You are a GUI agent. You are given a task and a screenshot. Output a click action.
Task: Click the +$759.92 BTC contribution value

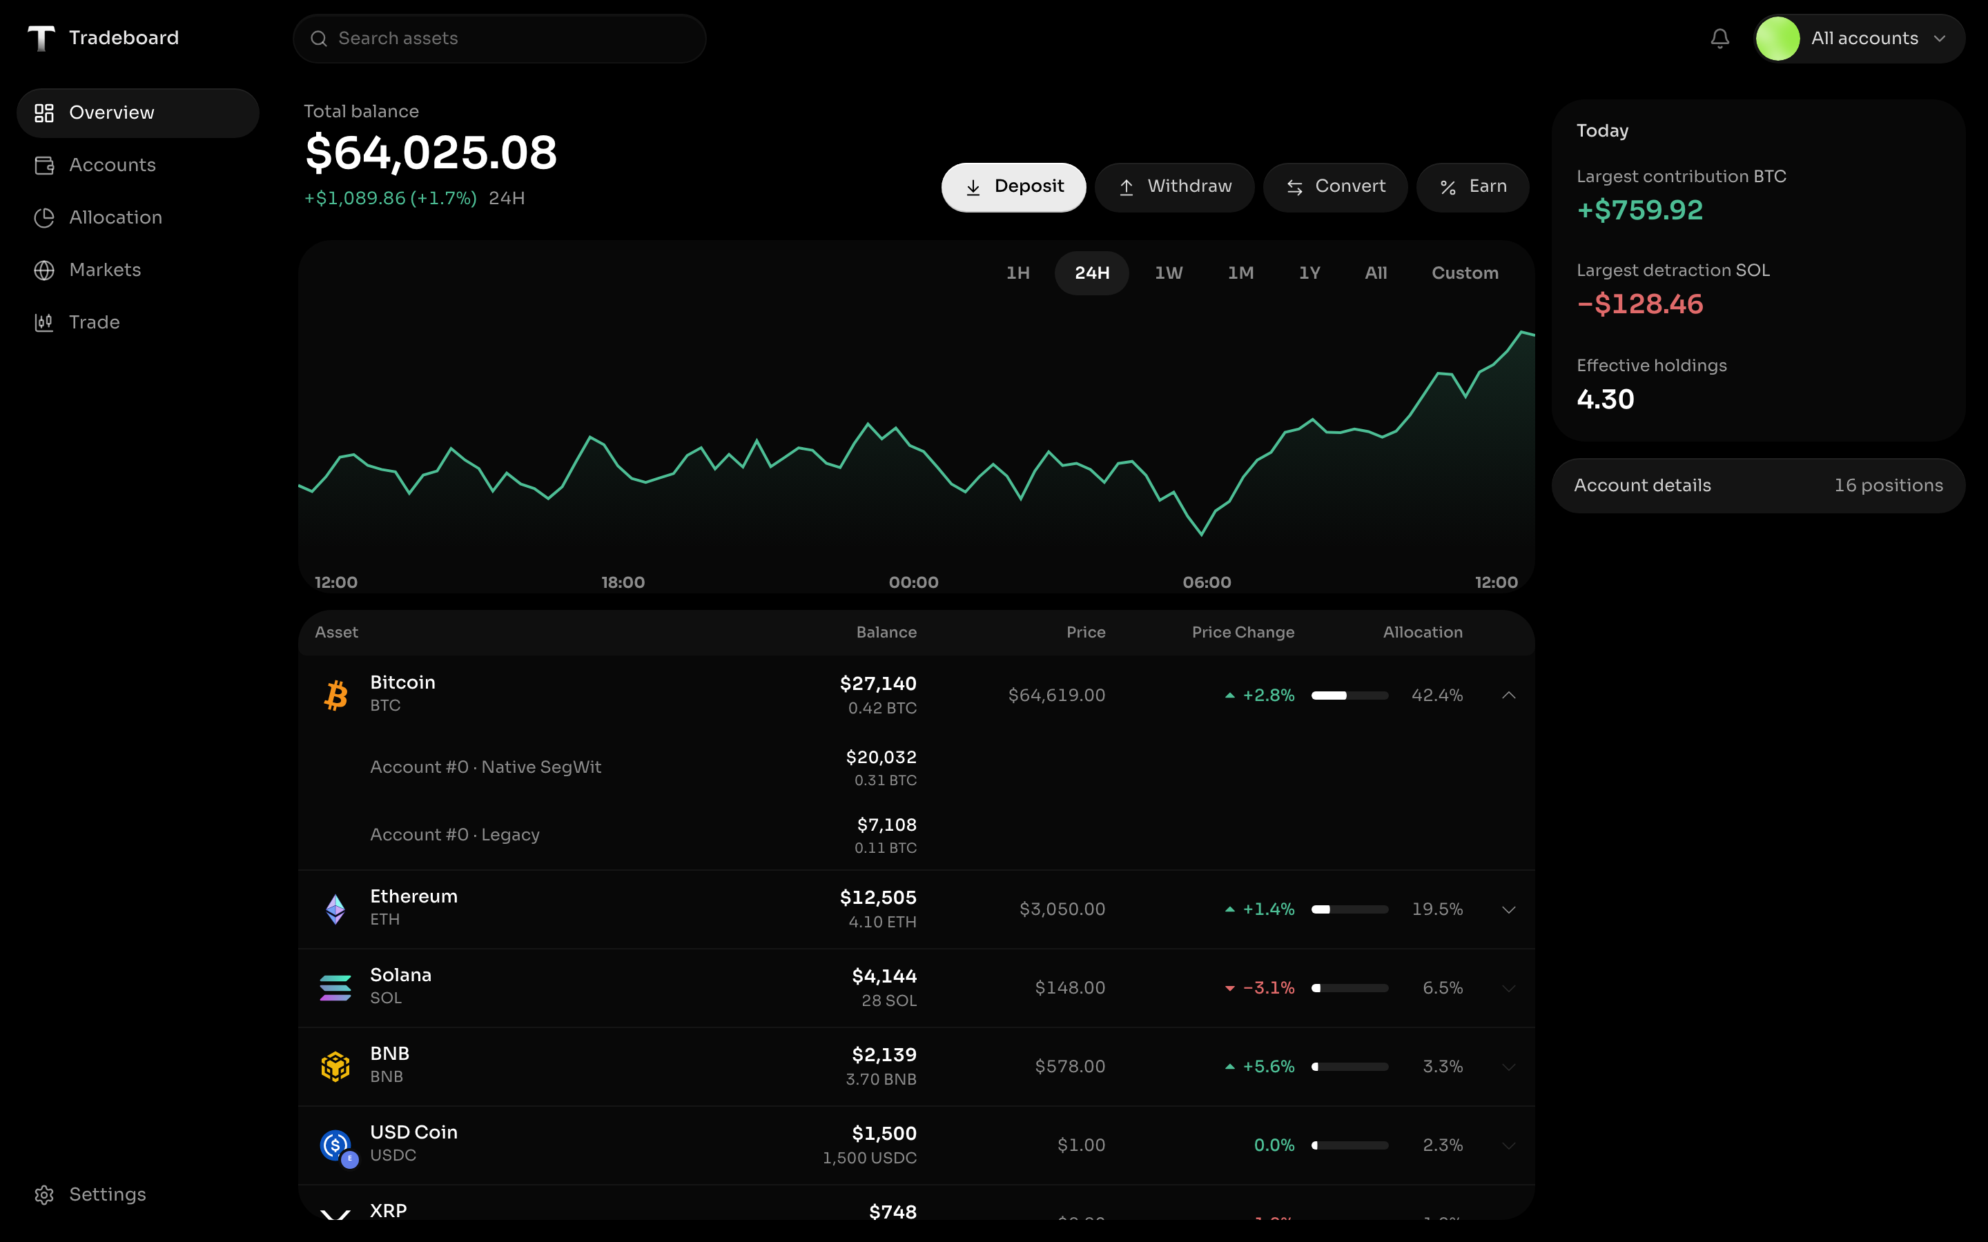(x=1639, y=210)
